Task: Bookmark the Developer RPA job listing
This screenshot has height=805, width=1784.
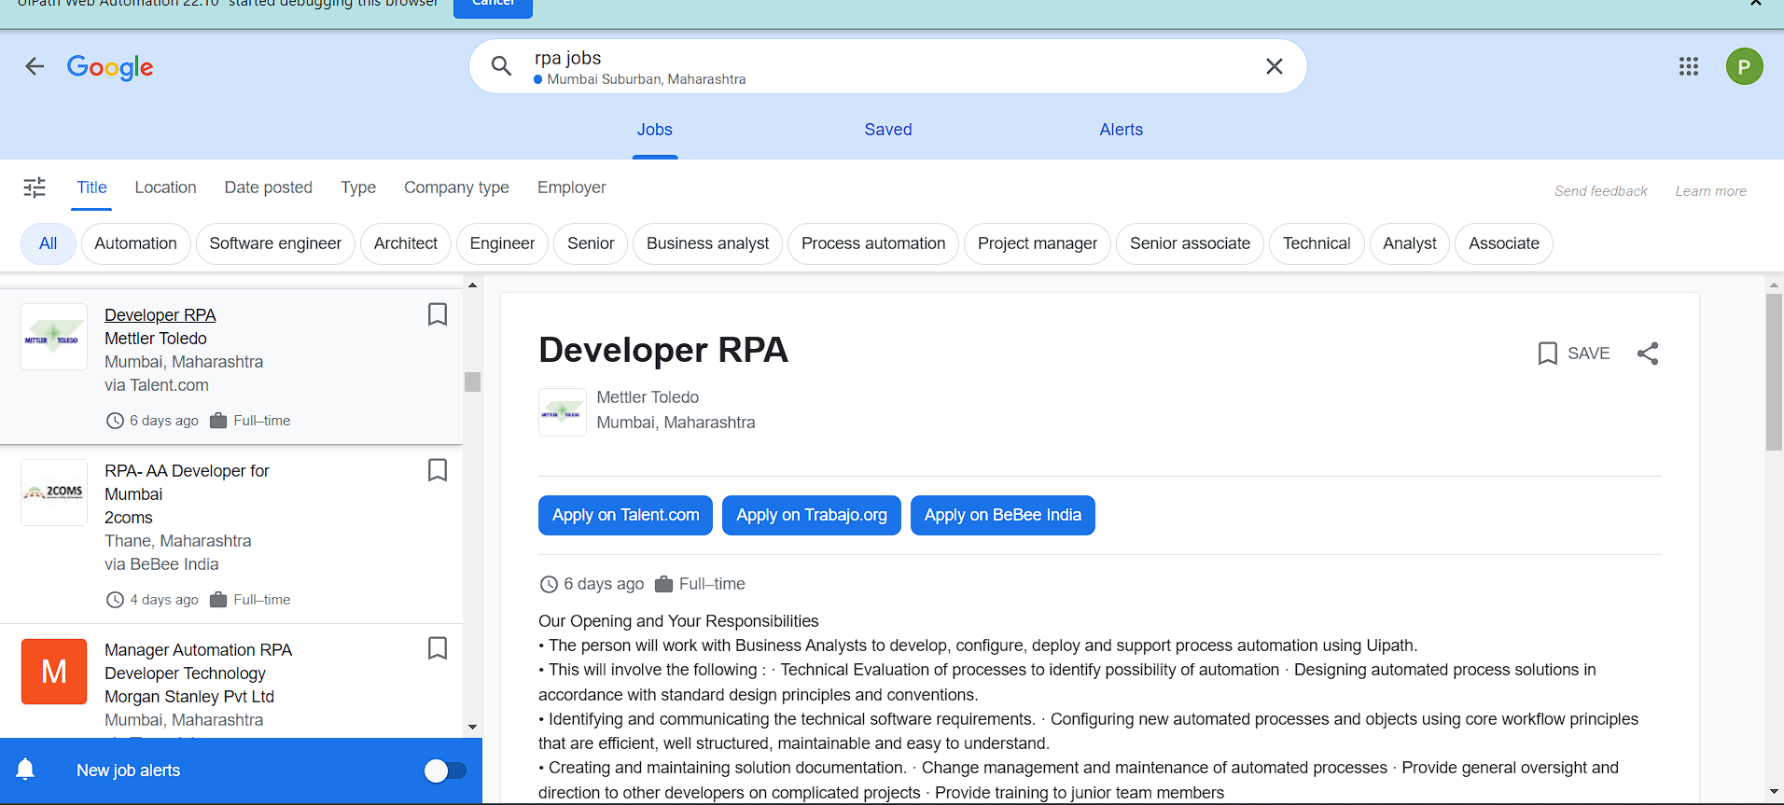Action: pos(438,314)
